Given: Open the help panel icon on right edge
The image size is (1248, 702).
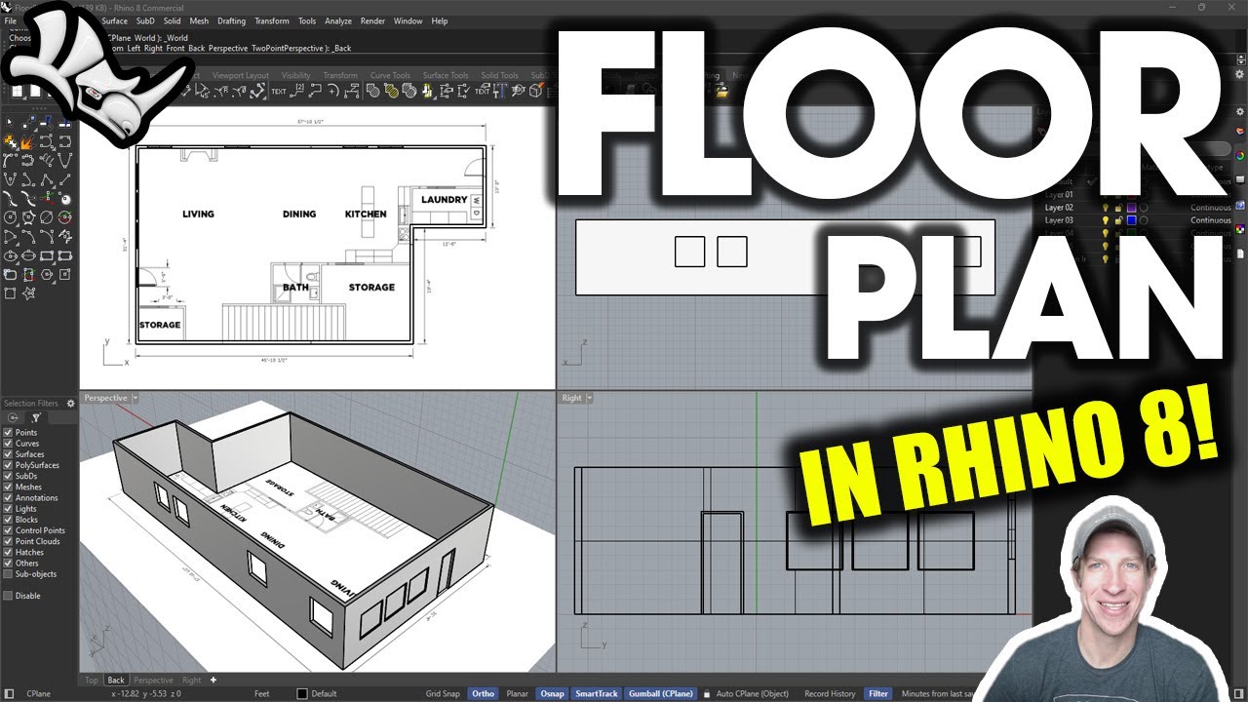Looking at the screenshot, I should [x=1240, y=205].
